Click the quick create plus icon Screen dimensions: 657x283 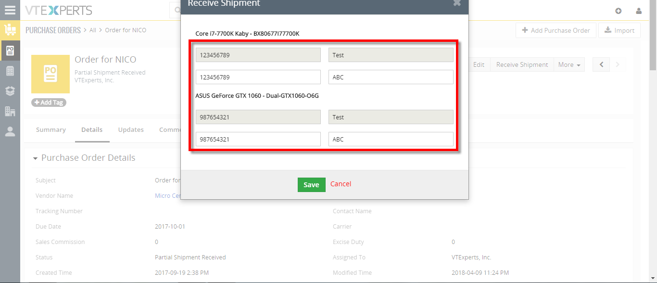[x=619, y=11]
